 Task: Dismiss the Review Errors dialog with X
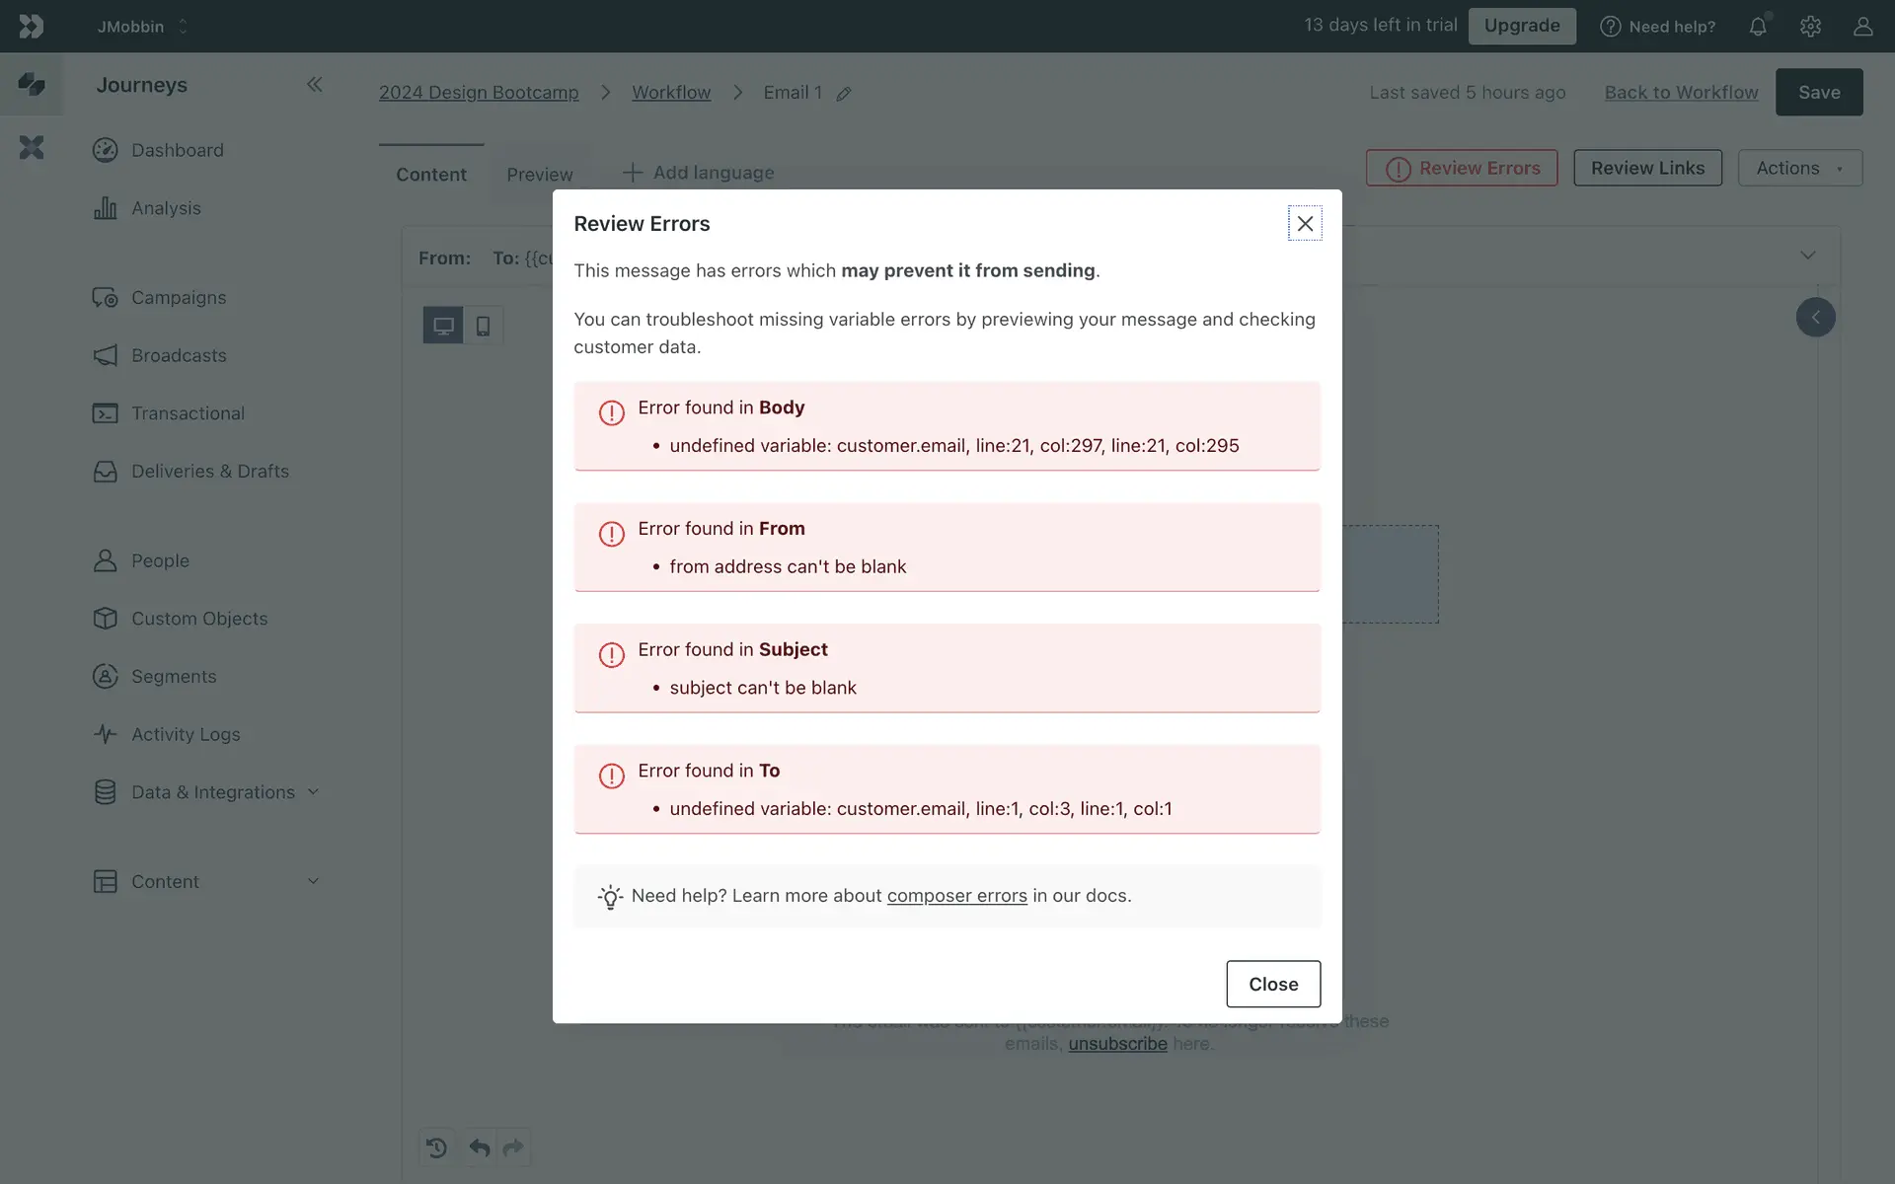pos(1305,224)
